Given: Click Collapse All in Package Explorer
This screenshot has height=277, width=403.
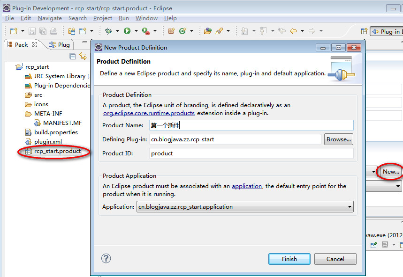Looking at the screenshot, I should pos(73,56).
